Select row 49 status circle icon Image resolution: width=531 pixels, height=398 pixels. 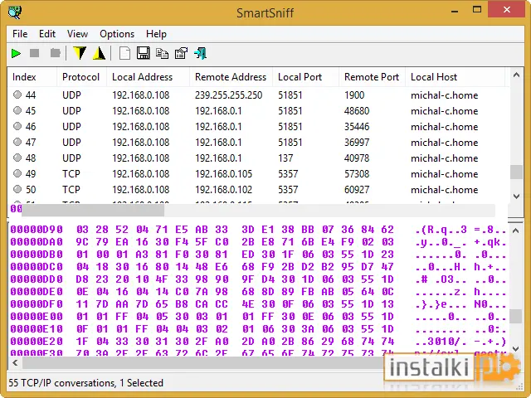click(17, 173)
